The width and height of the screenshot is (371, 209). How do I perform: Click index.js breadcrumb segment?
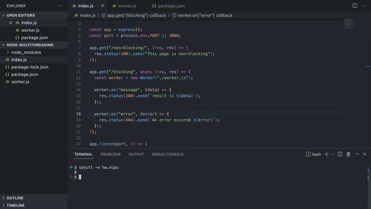pyautogui.click(x=88, y=16)
